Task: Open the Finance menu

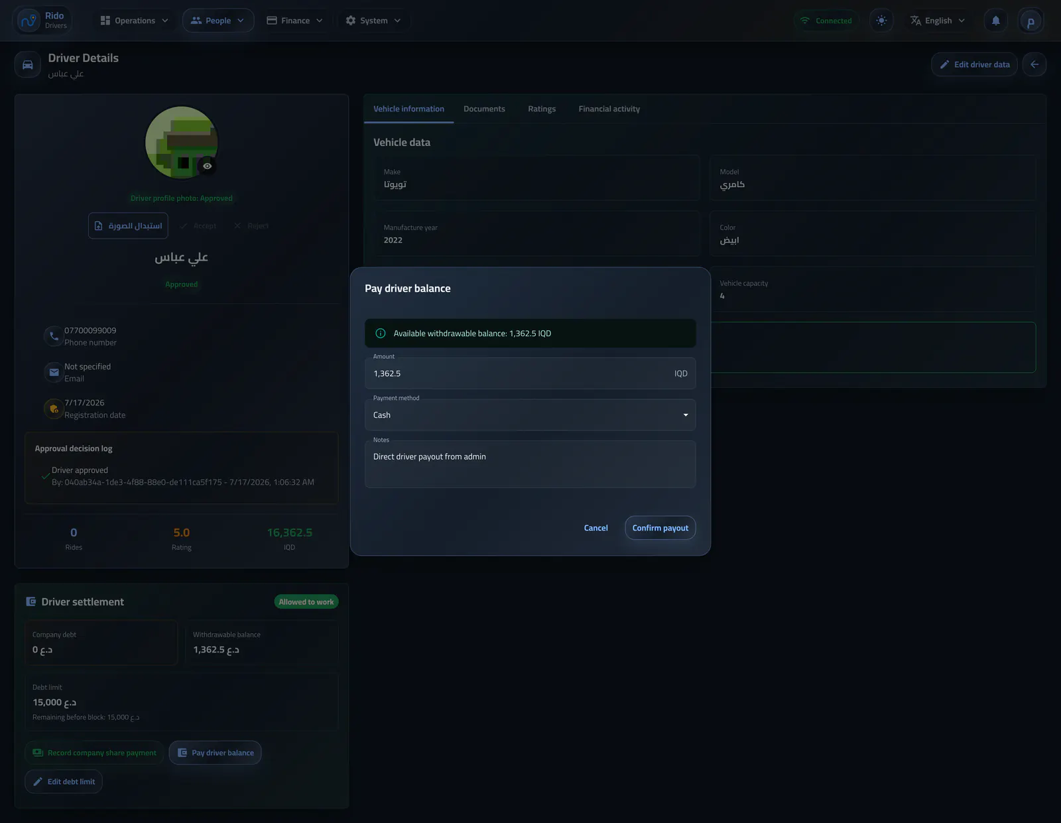Action: (x=294, y=21)
